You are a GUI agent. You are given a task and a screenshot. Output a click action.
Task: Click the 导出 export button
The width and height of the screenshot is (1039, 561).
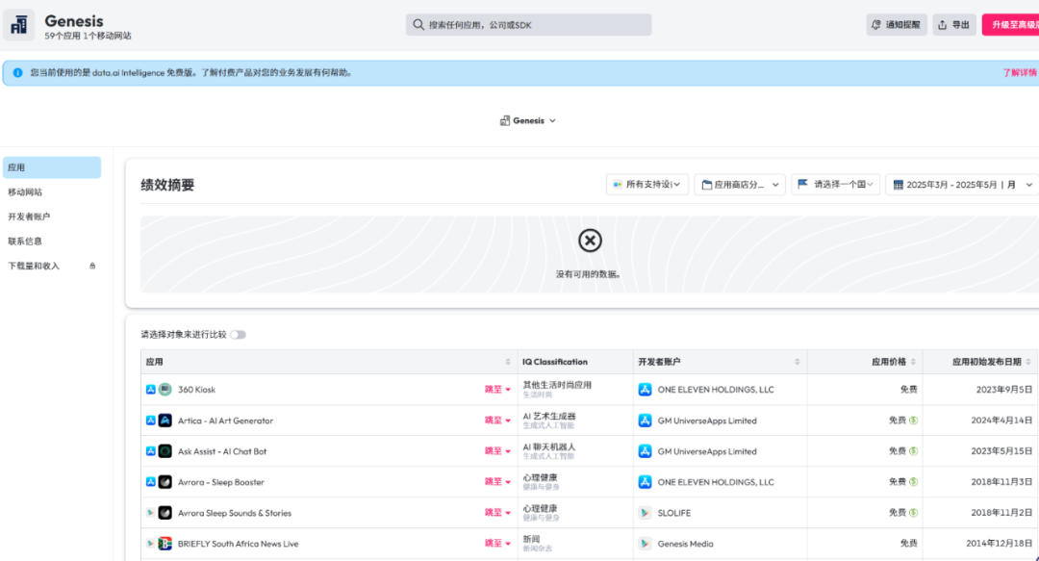[x=954, y=25]
